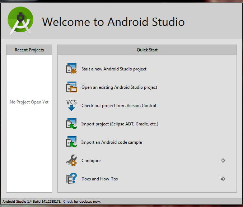Screen dimensions: 243x207
Task: Click the Import Android code sample icon
Action: [x=71, y=142]
